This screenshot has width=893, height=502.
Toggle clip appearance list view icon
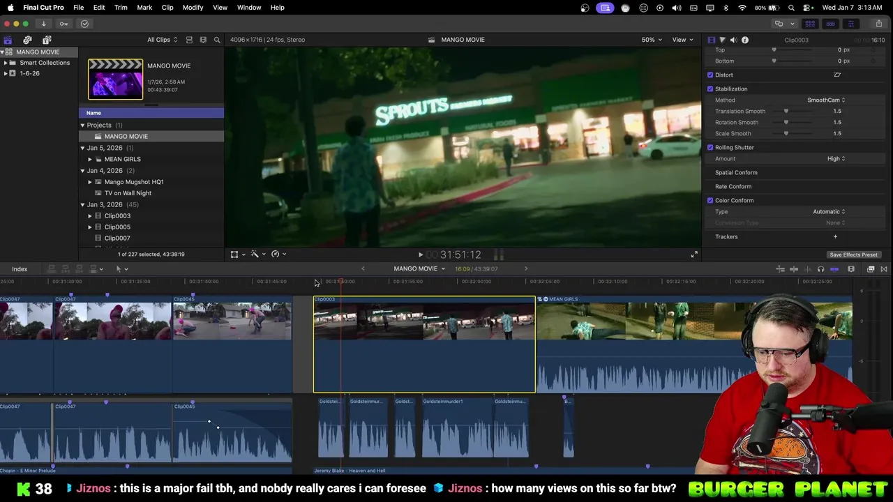189,40
